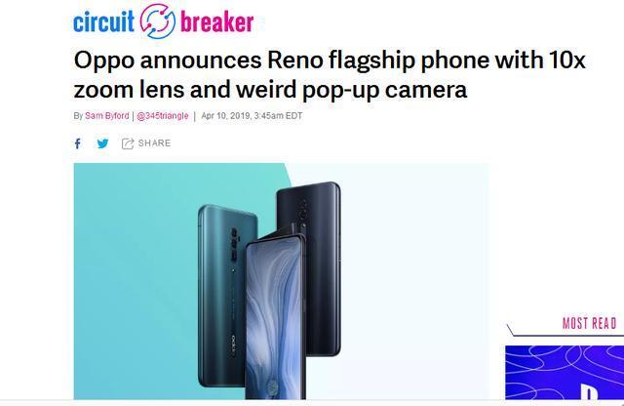Share the article via Twitter bird icon
Screen dimensions: 624x406
click(x=102, y=143)
